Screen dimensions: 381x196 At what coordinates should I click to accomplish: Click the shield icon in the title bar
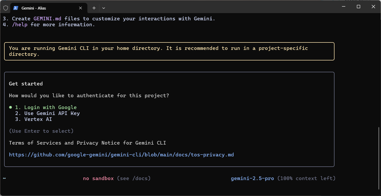[x=6, y=8]
